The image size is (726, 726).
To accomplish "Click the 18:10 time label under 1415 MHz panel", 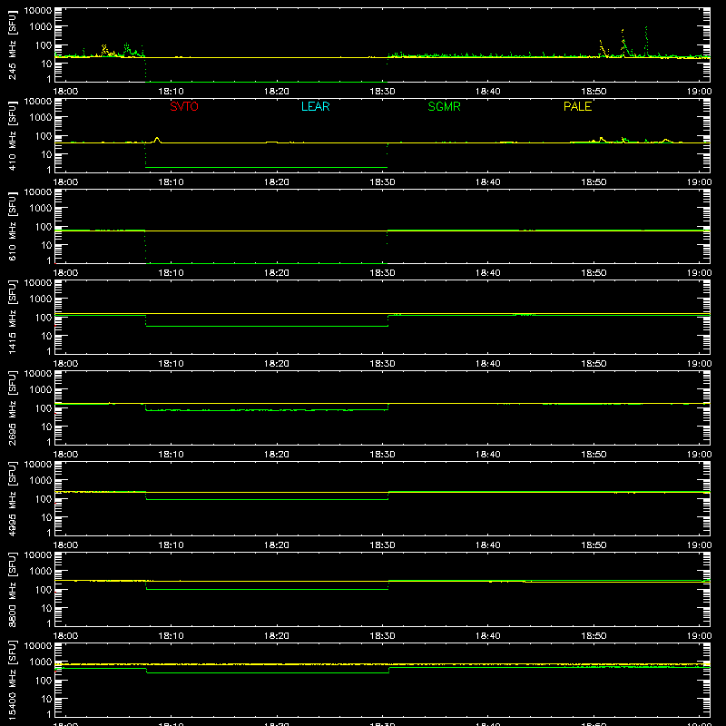I will tap(171, 364).
